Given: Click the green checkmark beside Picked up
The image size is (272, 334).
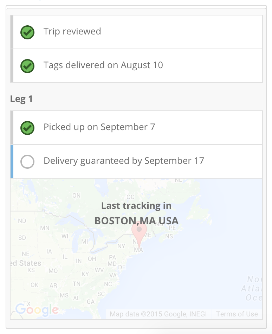Looking at the screenshot, I should 27,128.
